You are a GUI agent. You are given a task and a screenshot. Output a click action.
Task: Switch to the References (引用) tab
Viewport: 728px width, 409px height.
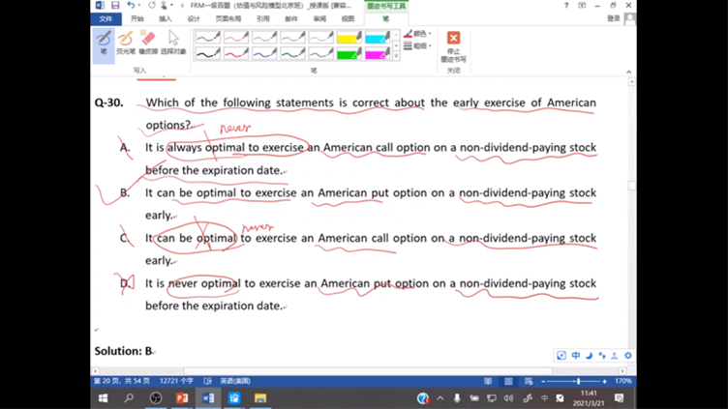(262, 18)
